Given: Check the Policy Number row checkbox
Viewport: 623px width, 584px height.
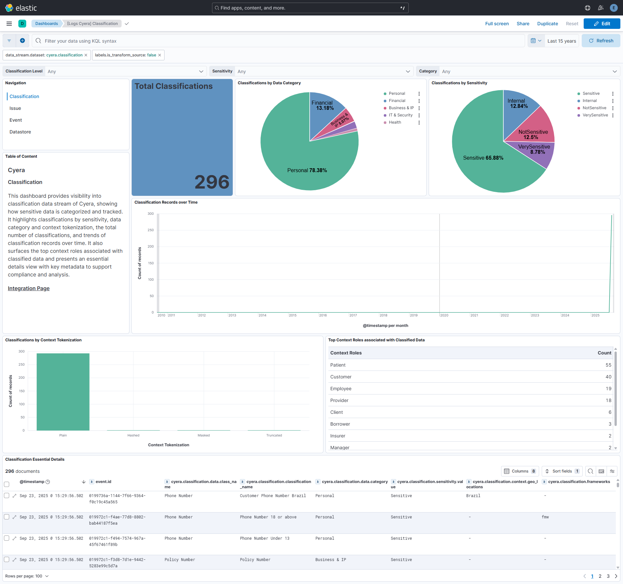Looking at the screenshot, I should 7,559.
